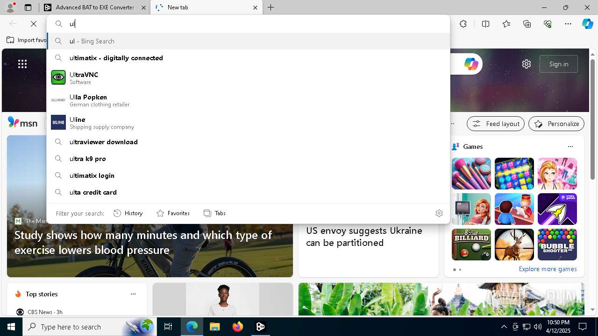The height and width of the screenshot is (336, 598).
Task: Choose 'ultraviewer download' suggestion
Action: point(248,142)
